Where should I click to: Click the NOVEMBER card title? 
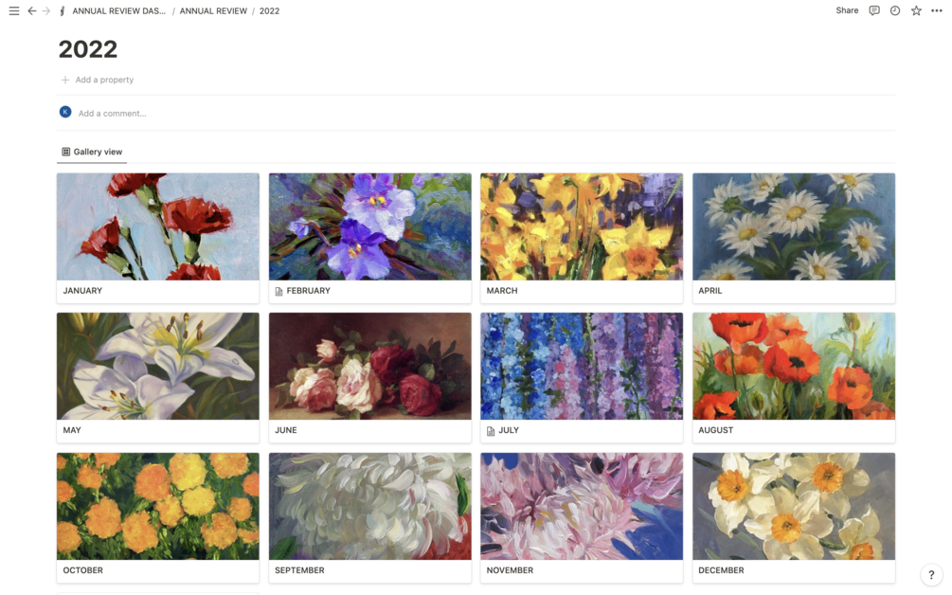pos(510,570)
